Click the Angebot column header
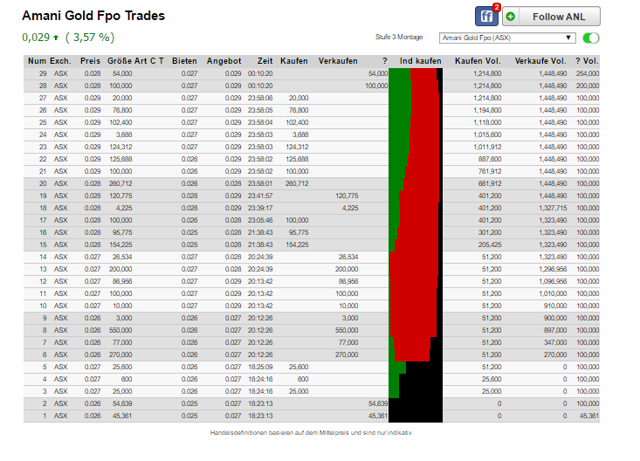The image size is (640, 461). point(224,61)
